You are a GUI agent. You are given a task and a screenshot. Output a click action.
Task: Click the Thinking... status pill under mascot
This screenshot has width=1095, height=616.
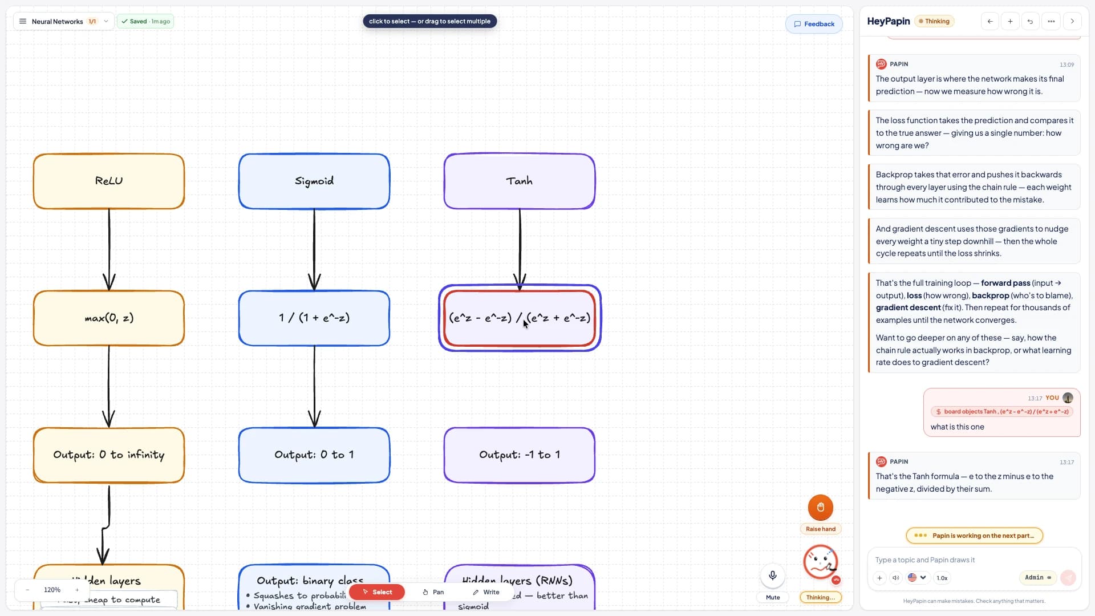(x=821, y=597)
